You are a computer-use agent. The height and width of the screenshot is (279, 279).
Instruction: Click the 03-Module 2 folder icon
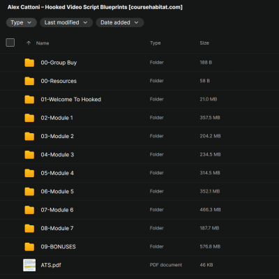coord(29,136)
